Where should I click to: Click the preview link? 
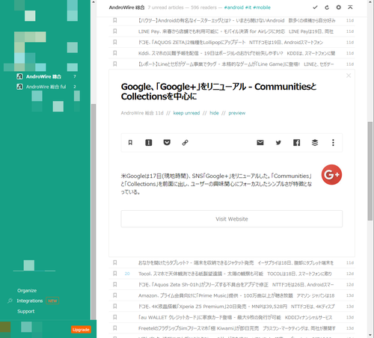(237, 113)
